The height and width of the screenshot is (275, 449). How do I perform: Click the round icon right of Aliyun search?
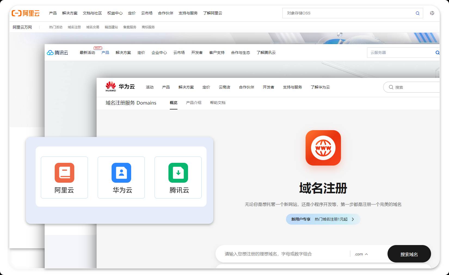(x=432, y=13)
